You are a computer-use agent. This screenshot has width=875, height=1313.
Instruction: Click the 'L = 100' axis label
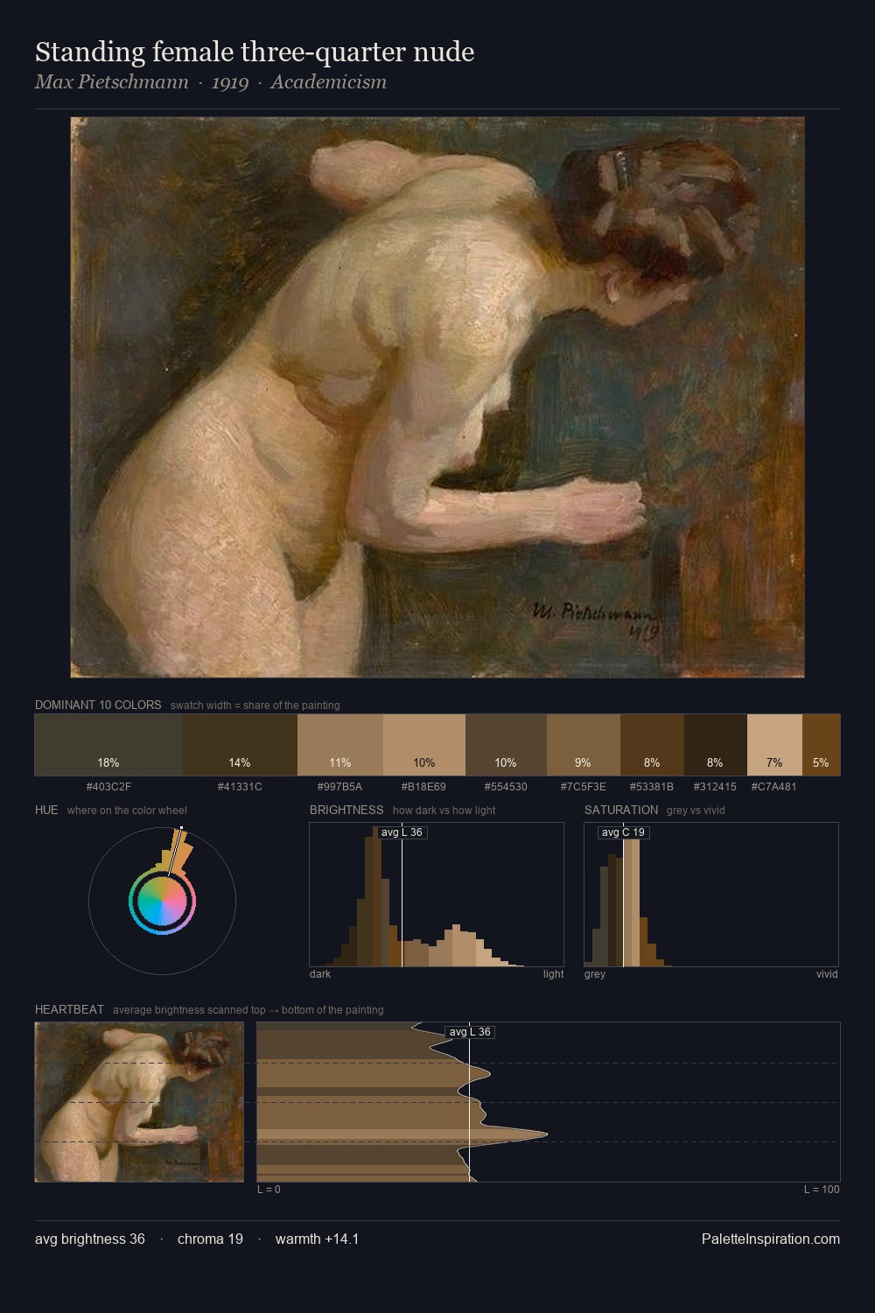pos(822,1190)
